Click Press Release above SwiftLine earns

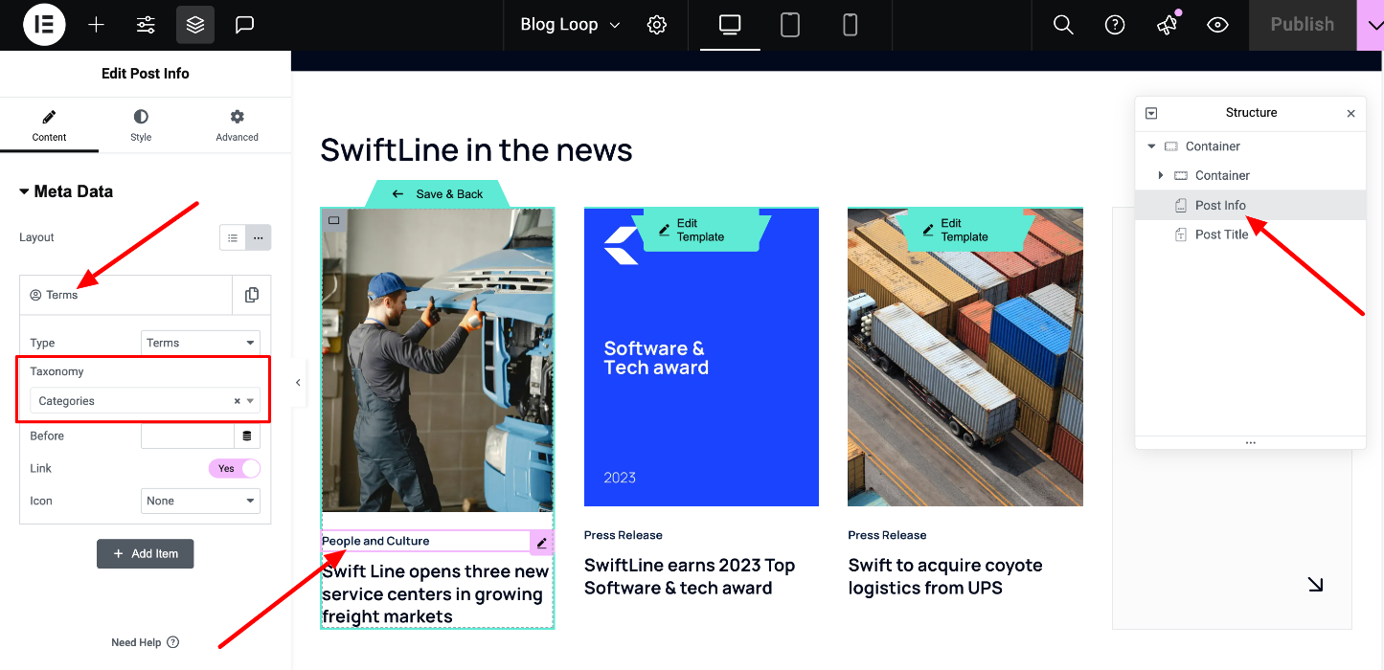(x=624, y=535)
